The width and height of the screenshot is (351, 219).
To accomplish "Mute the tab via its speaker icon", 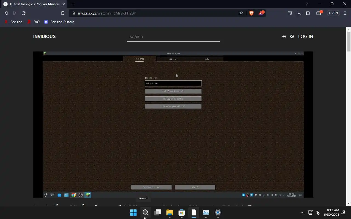I will click(x=11, y=4).
